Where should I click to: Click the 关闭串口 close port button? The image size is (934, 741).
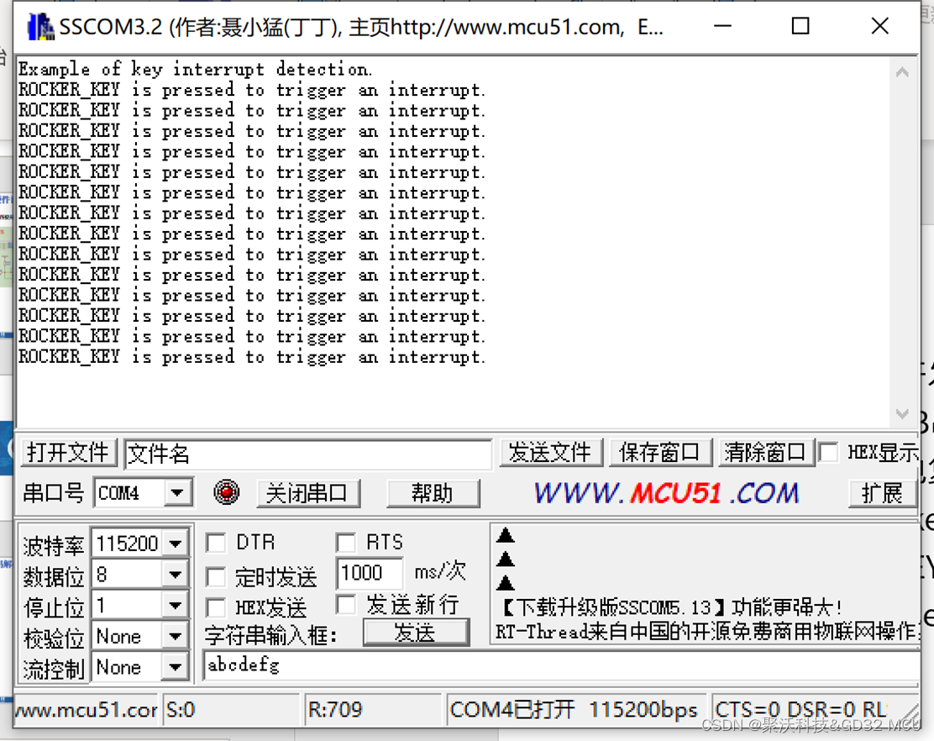pyautogui.click(x=307, y=493)
